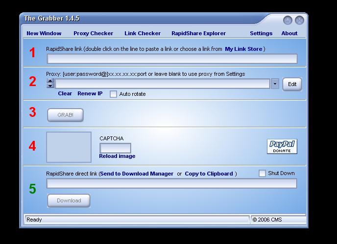This screenshot has height=244, width=337.
Task: Click the PayPal Donate icon
Action: [x=282, y=146]
